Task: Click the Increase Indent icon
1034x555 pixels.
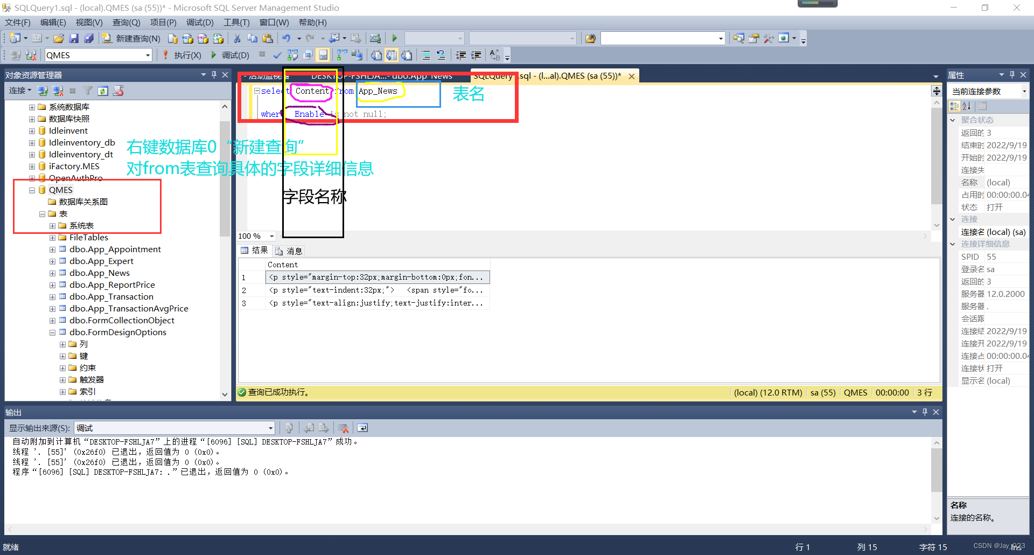Action: [476, 55]
